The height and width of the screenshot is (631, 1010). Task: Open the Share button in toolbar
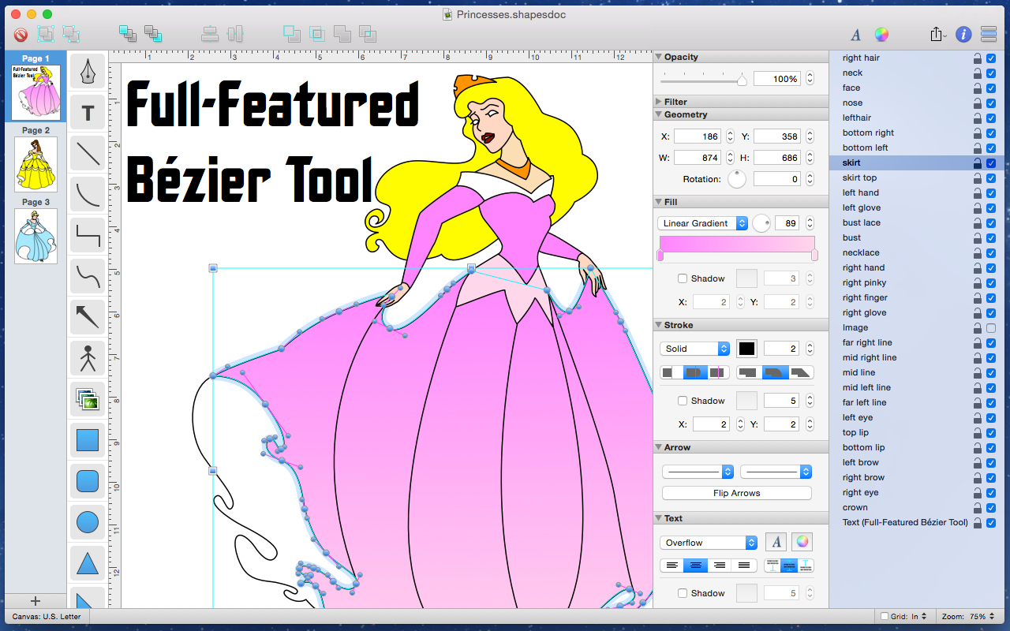click(937, 34)
